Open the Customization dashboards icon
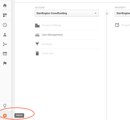The image size is (130, 120). tap(5, 15)
